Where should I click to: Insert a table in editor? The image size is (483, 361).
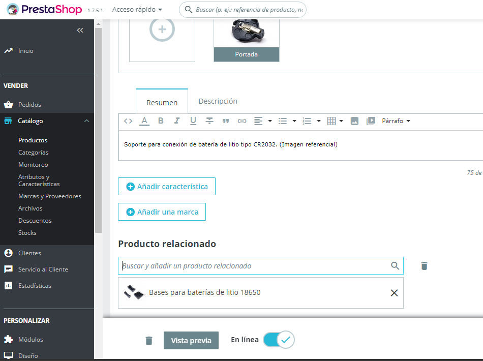[x=331, y=121]
